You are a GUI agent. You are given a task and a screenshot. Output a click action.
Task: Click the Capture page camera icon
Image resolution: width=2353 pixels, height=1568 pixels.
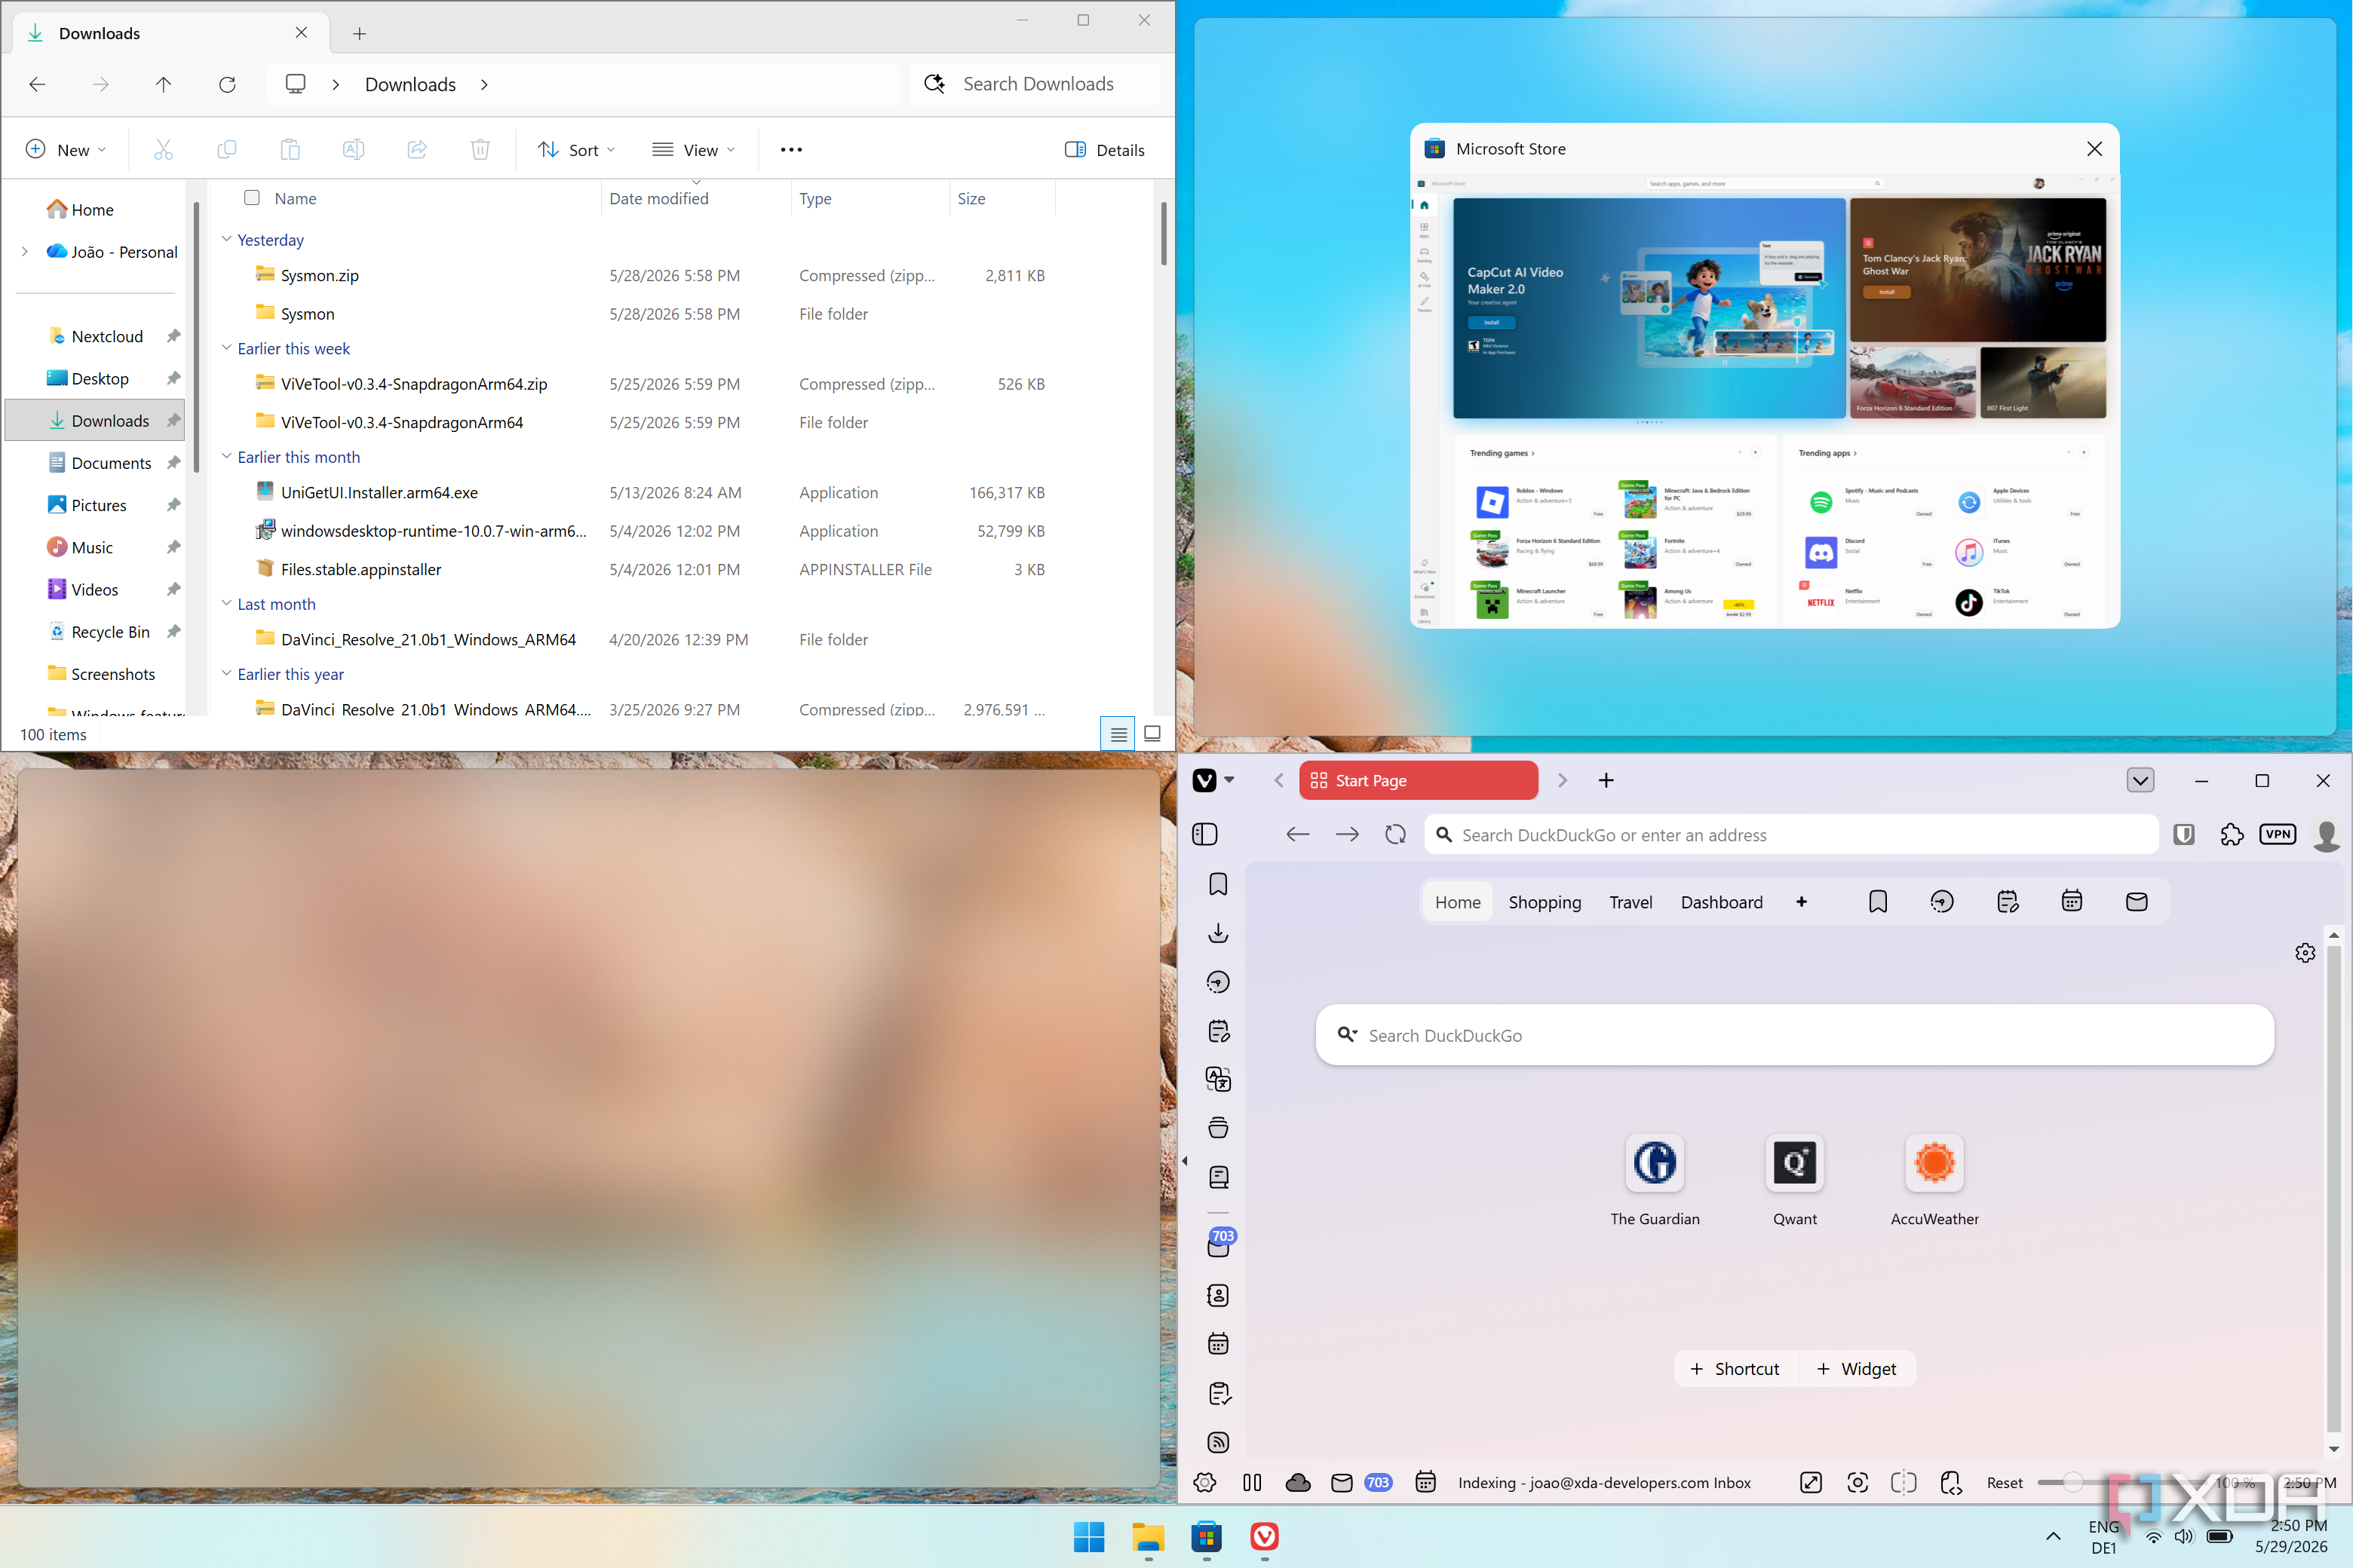[x=1857, y=1482]
